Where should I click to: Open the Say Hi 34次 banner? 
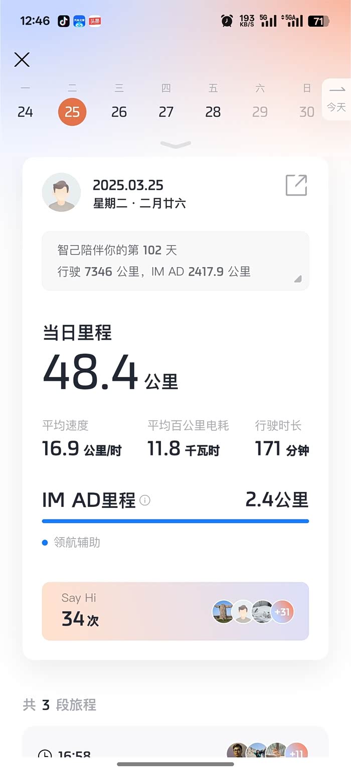175,611
